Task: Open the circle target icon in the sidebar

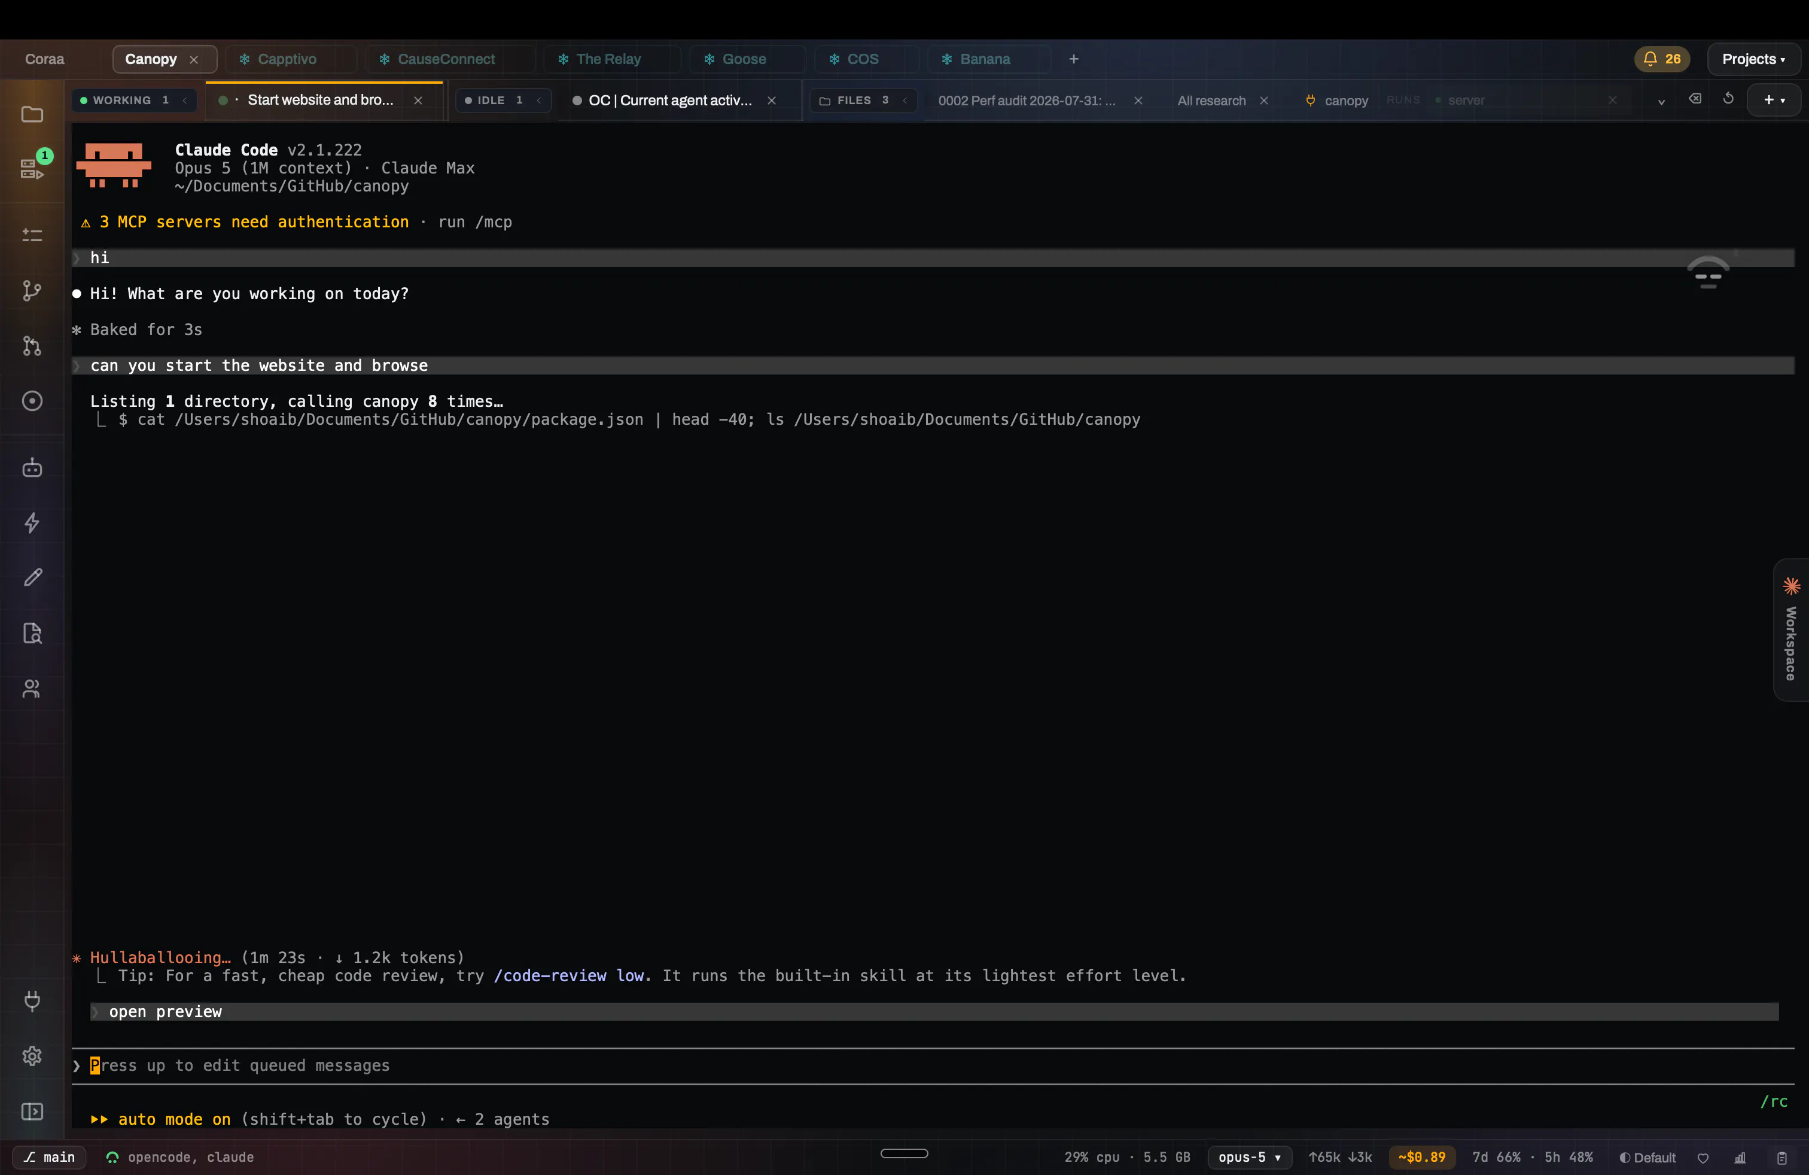Action: click(x=32, y=400)
